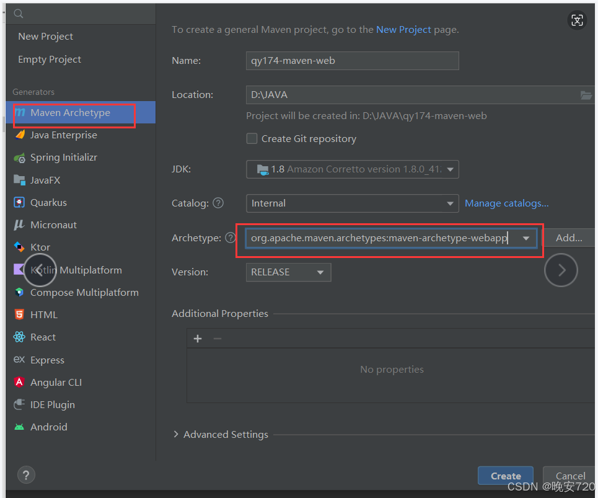Select Empty Project in the sidebar
This screenshot has height=498, width=598.
tap(50, 60)
